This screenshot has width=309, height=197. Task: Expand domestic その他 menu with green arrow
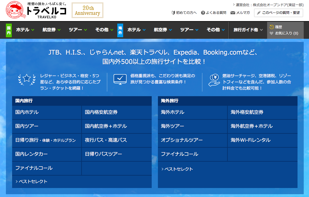pos(104,30)
